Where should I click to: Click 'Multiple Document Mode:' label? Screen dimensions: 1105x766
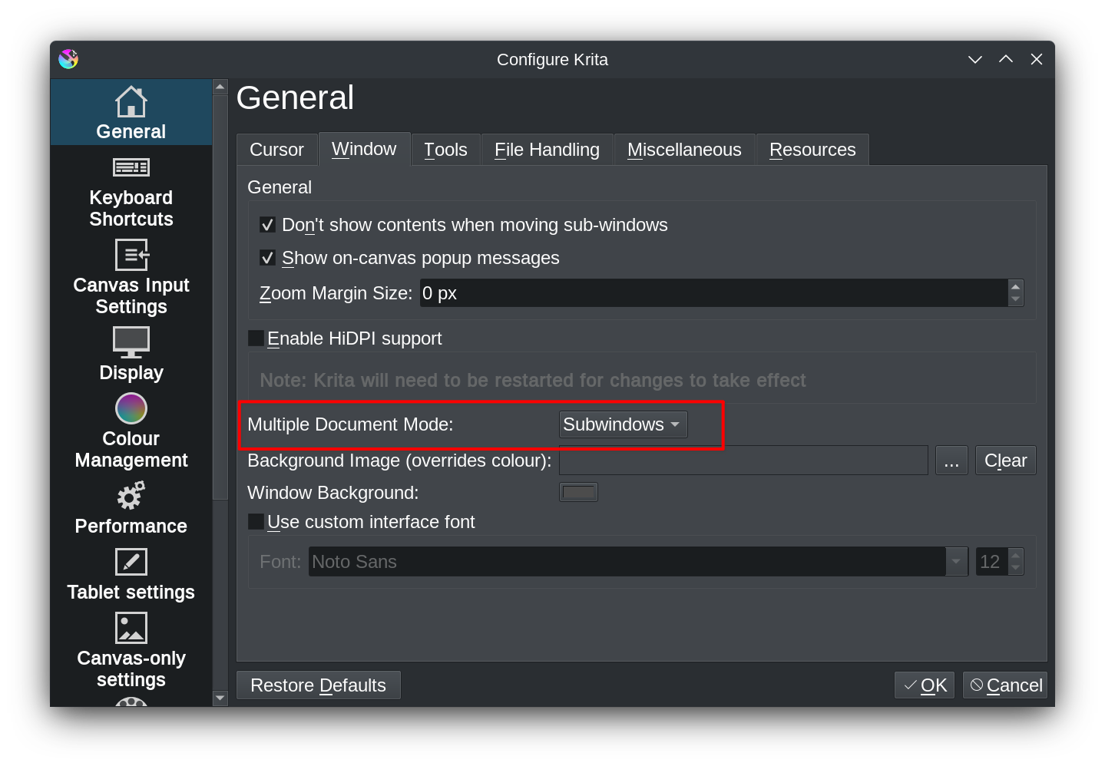(350, 424)
